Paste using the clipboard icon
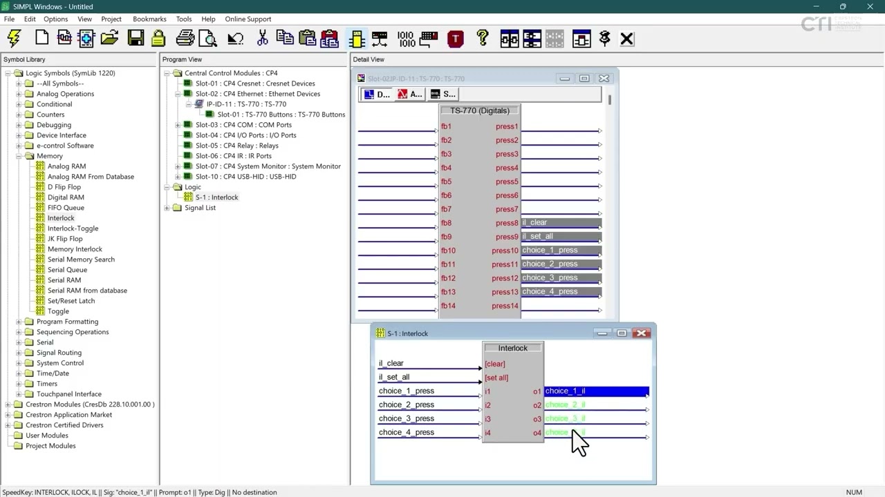The width and height of the screenshot is (885, 497). coord(307,39)
